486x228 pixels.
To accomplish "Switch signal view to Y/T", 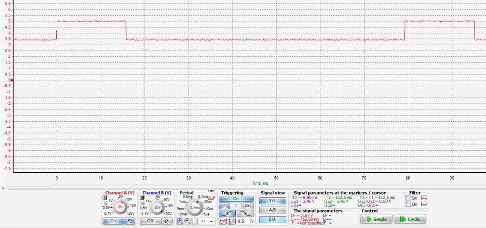I will coord(272,201).
